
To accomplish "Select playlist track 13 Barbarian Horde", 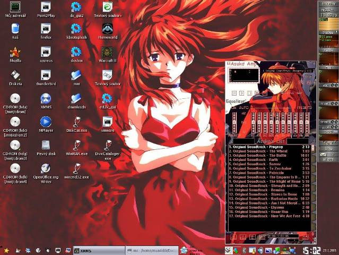I will (269, 199).
